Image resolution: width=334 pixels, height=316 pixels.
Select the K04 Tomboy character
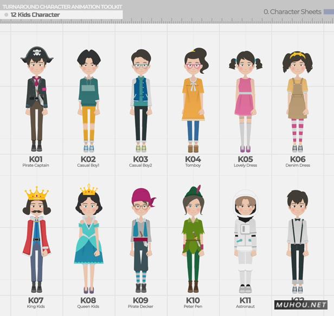click(194, 100)
